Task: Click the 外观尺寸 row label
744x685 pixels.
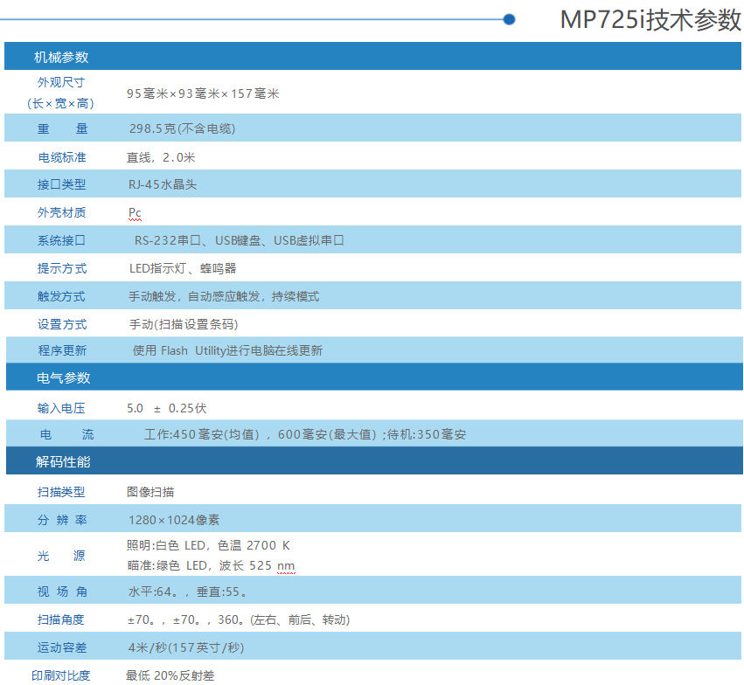Action: pyautogui.click(x=61, y=82)
